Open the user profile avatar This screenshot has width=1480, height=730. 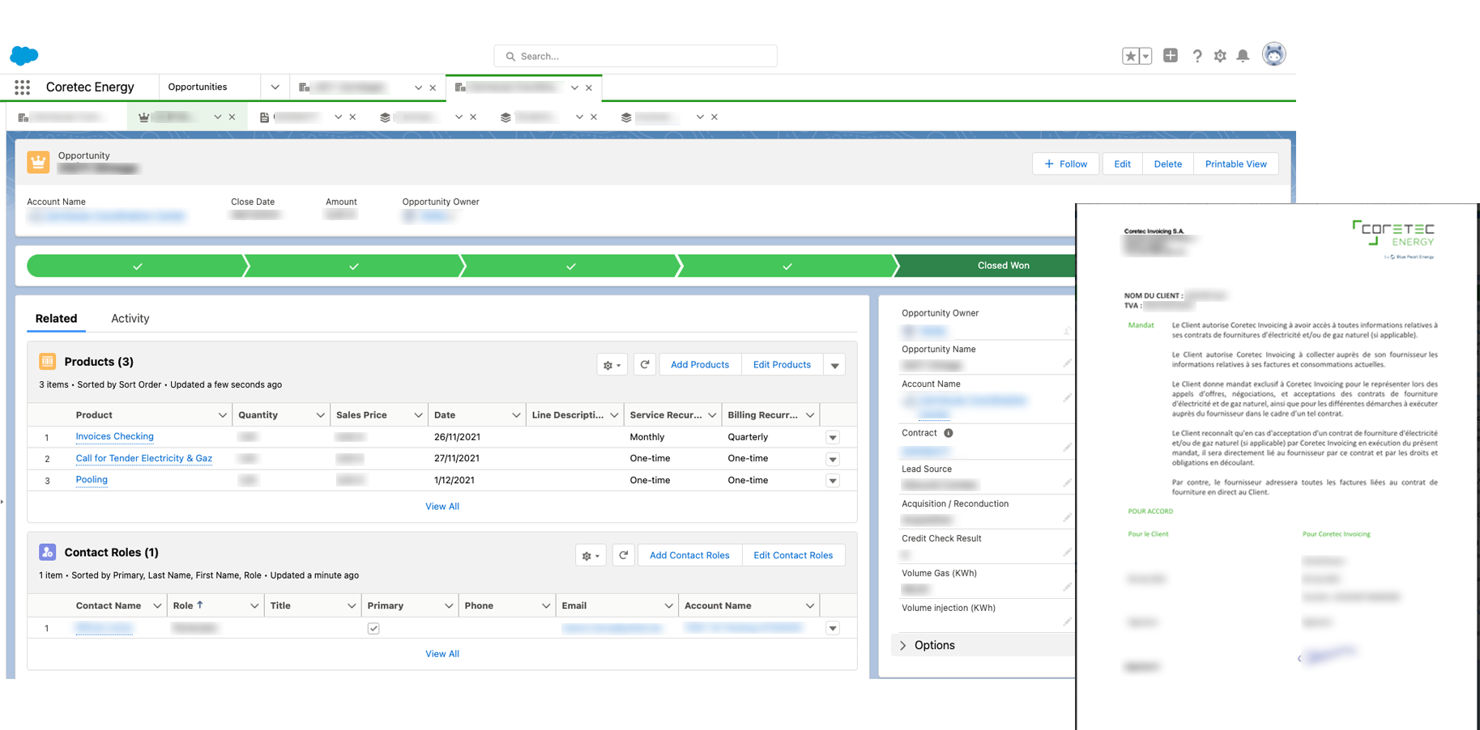[x=1273, y=54]
